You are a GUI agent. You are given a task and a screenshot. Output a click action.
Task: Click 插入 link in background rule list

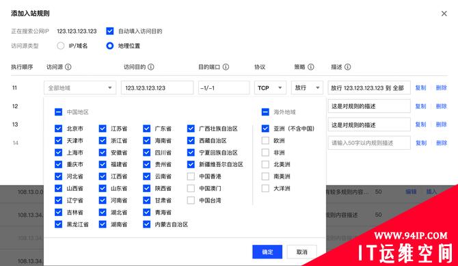[431, 191]
